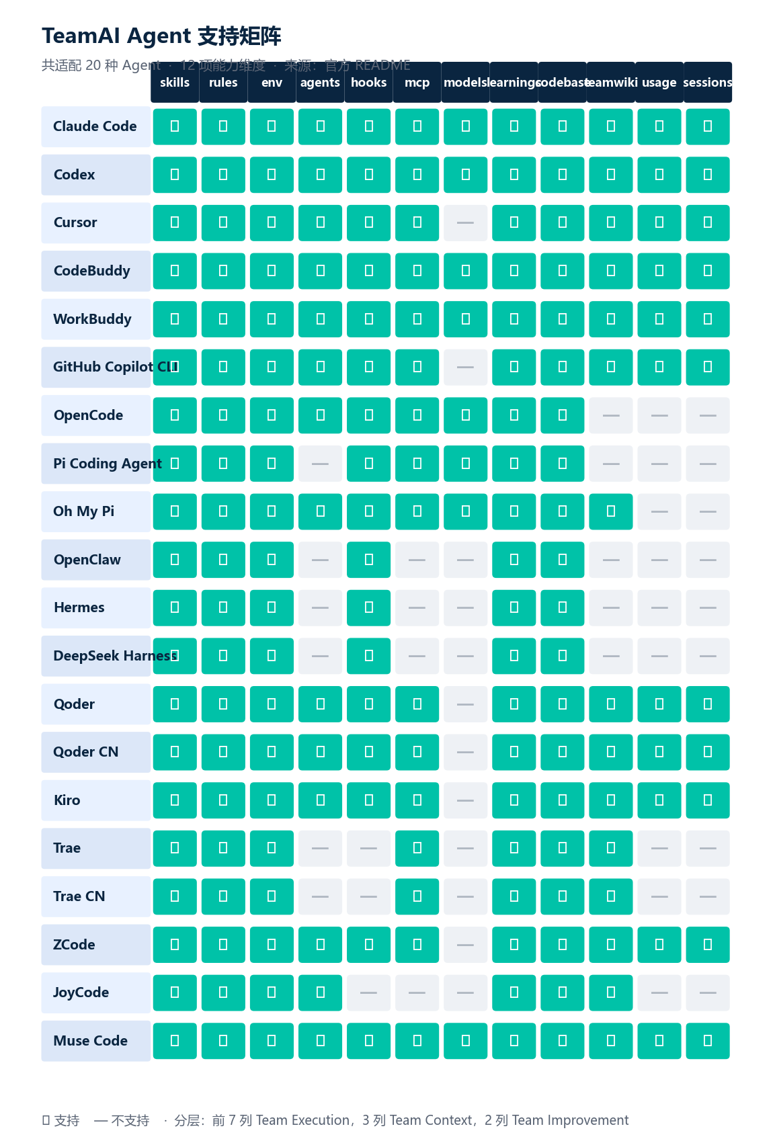773x1145 pixels.
Task: Click Cursor's unsupported models cell
Action: [466, 222]
